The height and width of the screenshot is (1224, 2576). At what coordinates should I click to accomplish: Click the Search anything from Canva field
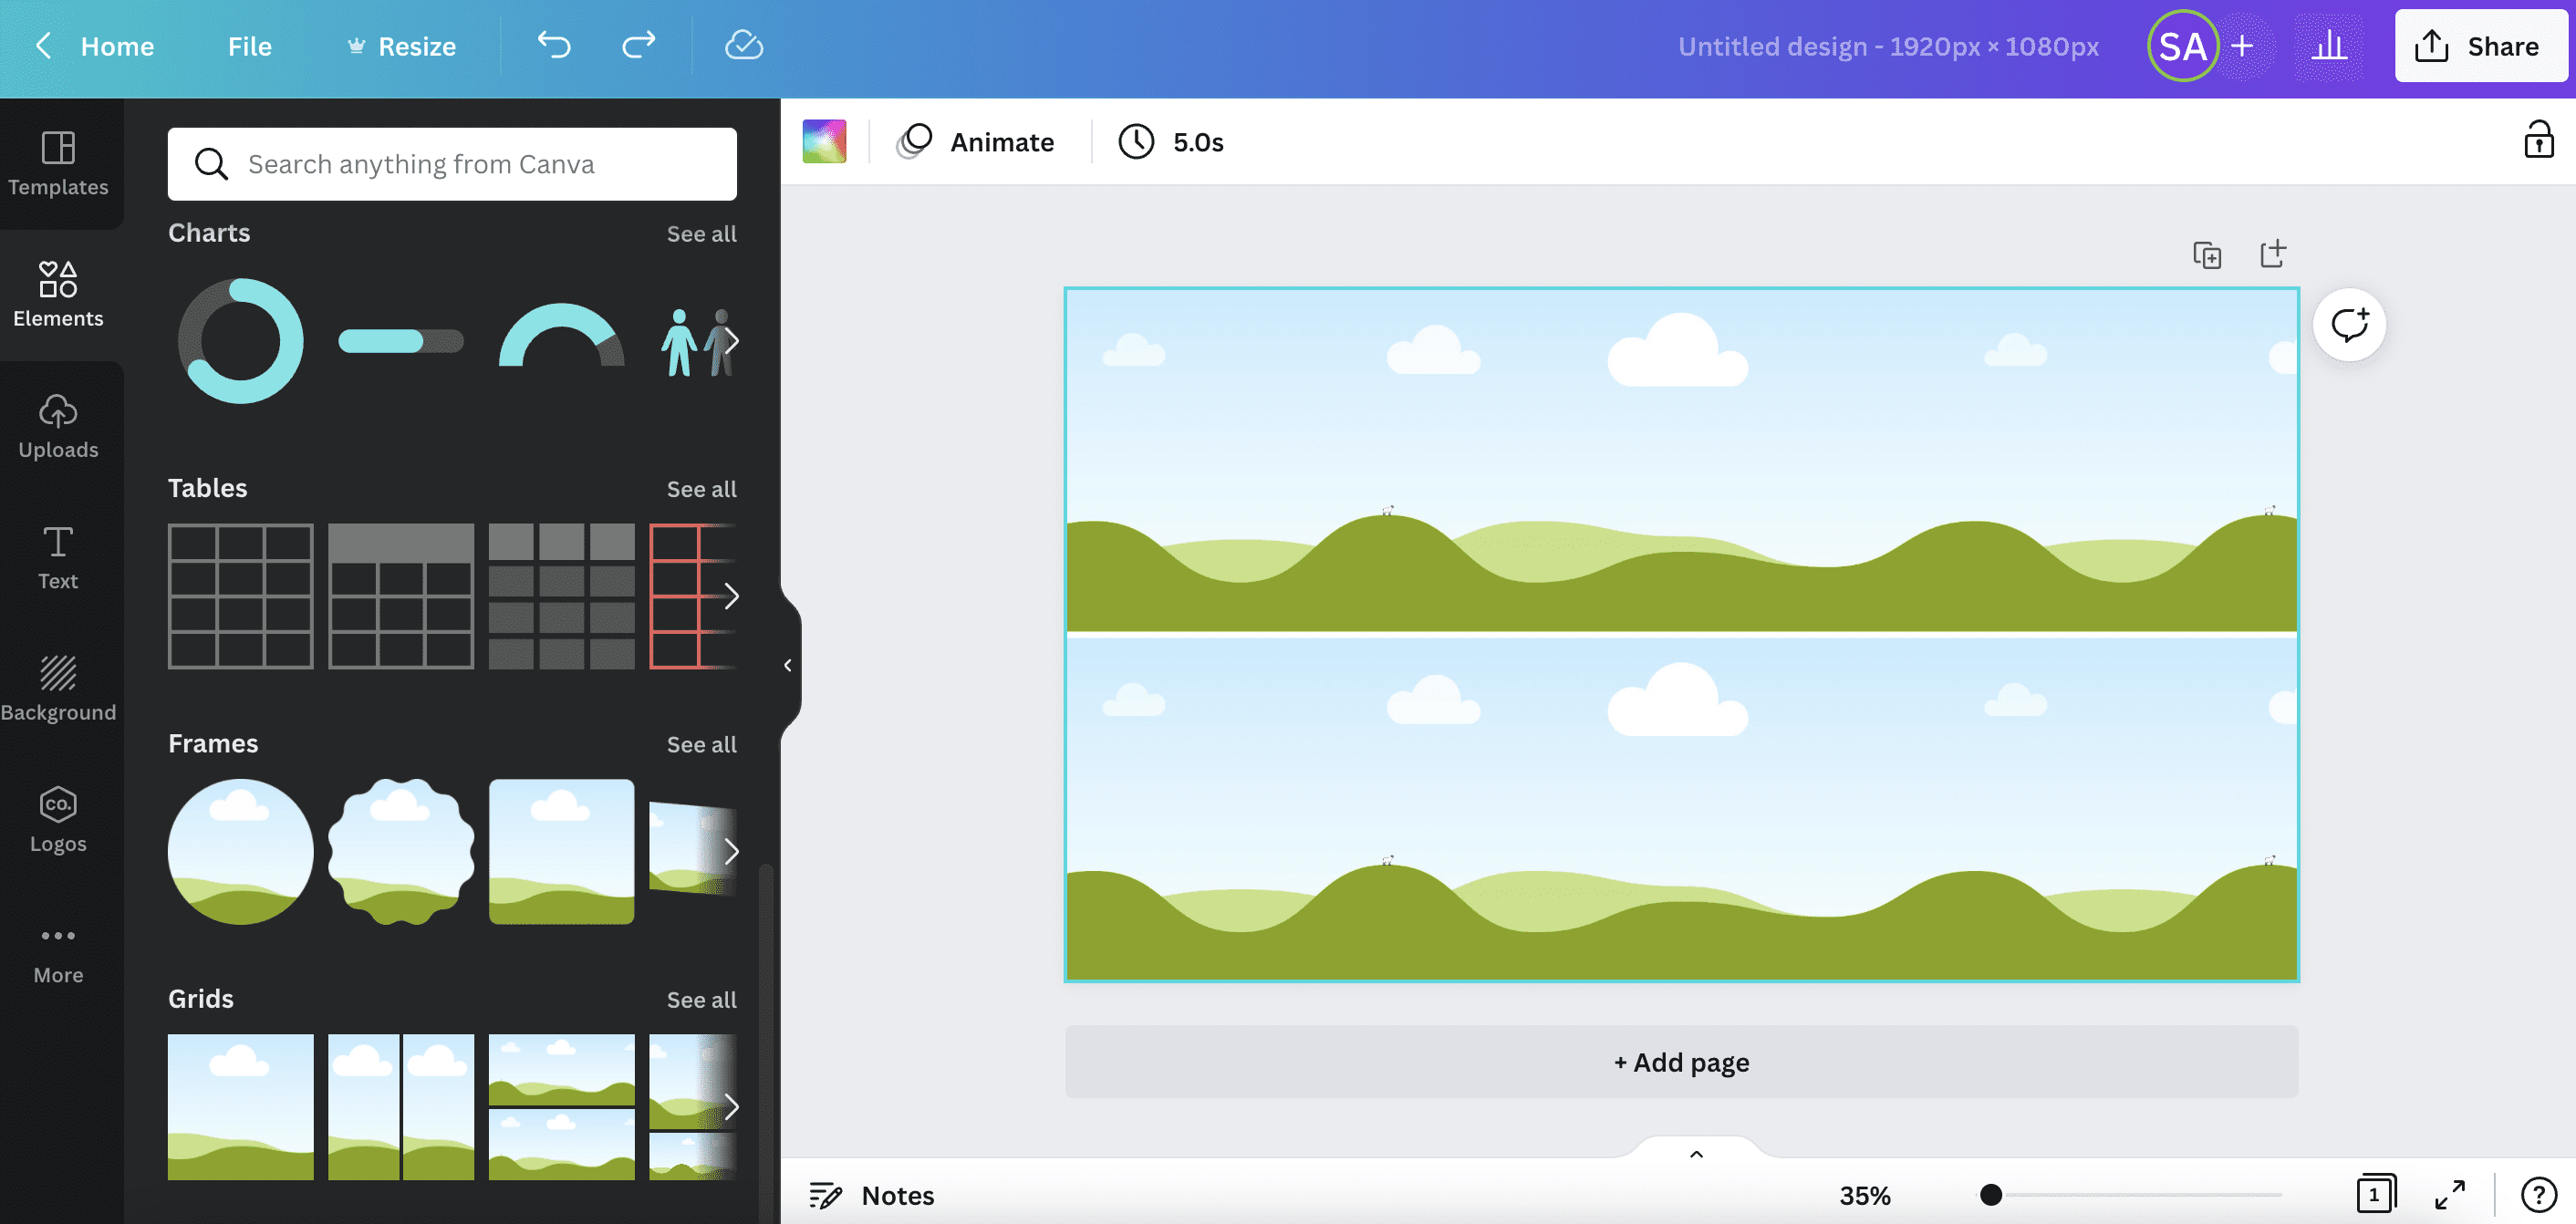452,164
